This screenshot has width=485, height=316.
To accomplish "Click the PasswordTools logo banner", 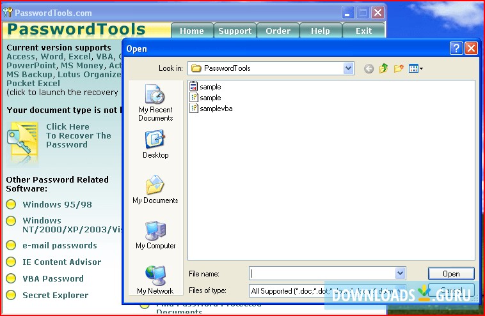I will tap(76, 29).
